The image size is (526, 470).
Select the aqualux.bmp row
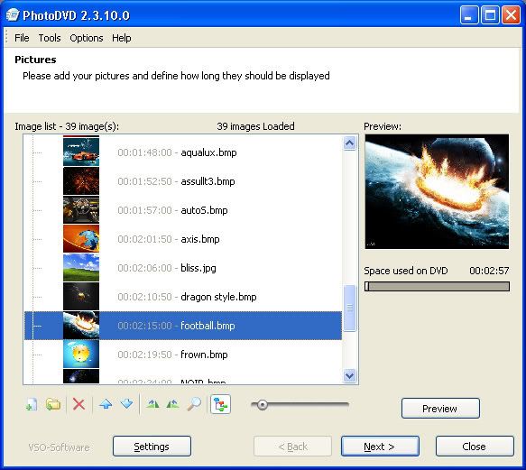pos(183,152)
